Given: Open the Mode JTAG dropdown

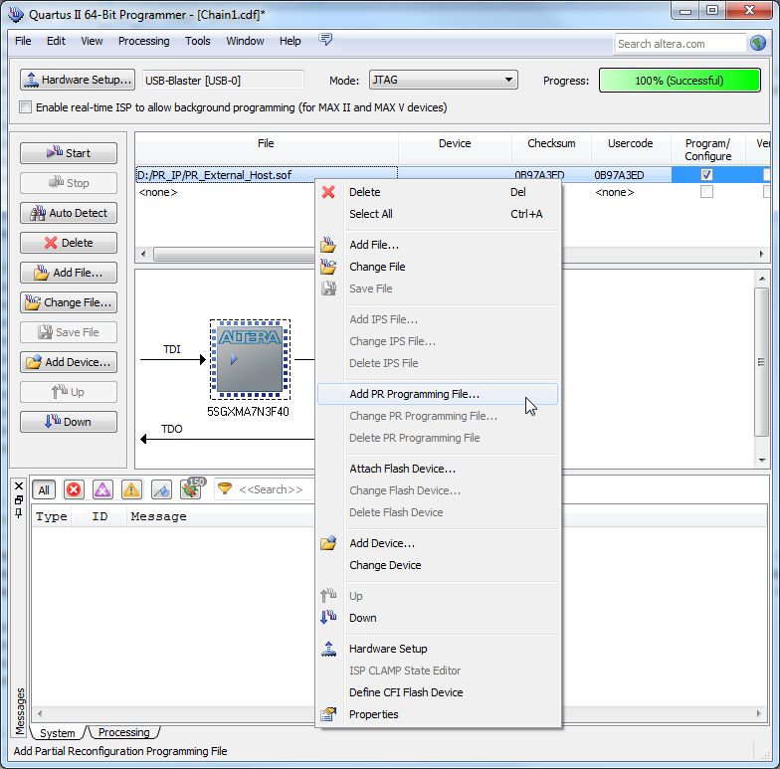Looking at the screenshot, I should [x=444, y=80].
